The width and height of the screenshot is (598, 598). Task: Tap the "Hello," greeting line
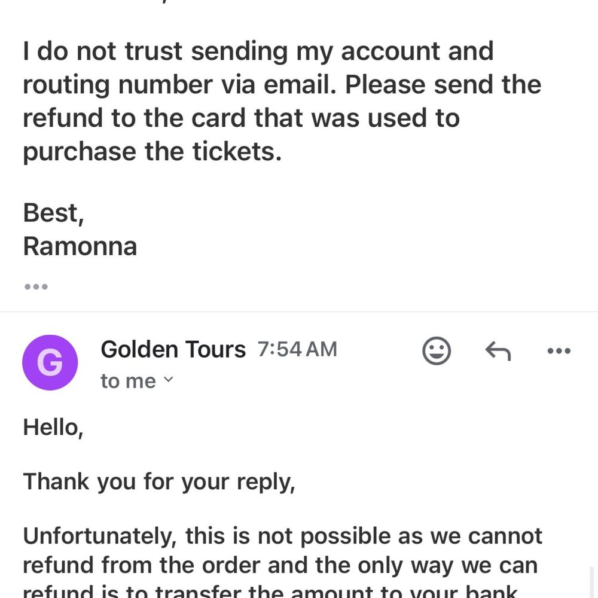(53, 427)
